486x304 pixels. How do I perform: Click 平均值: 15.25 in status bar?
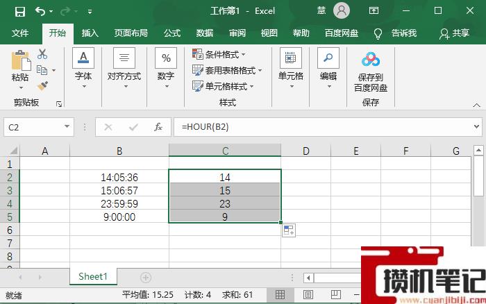pyautogui.click(x=147, y=294)
